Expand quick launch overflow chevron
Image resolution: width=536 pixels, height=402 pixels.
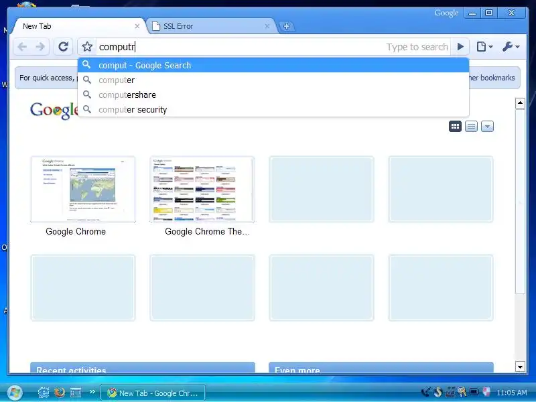(x=92, y=392)
